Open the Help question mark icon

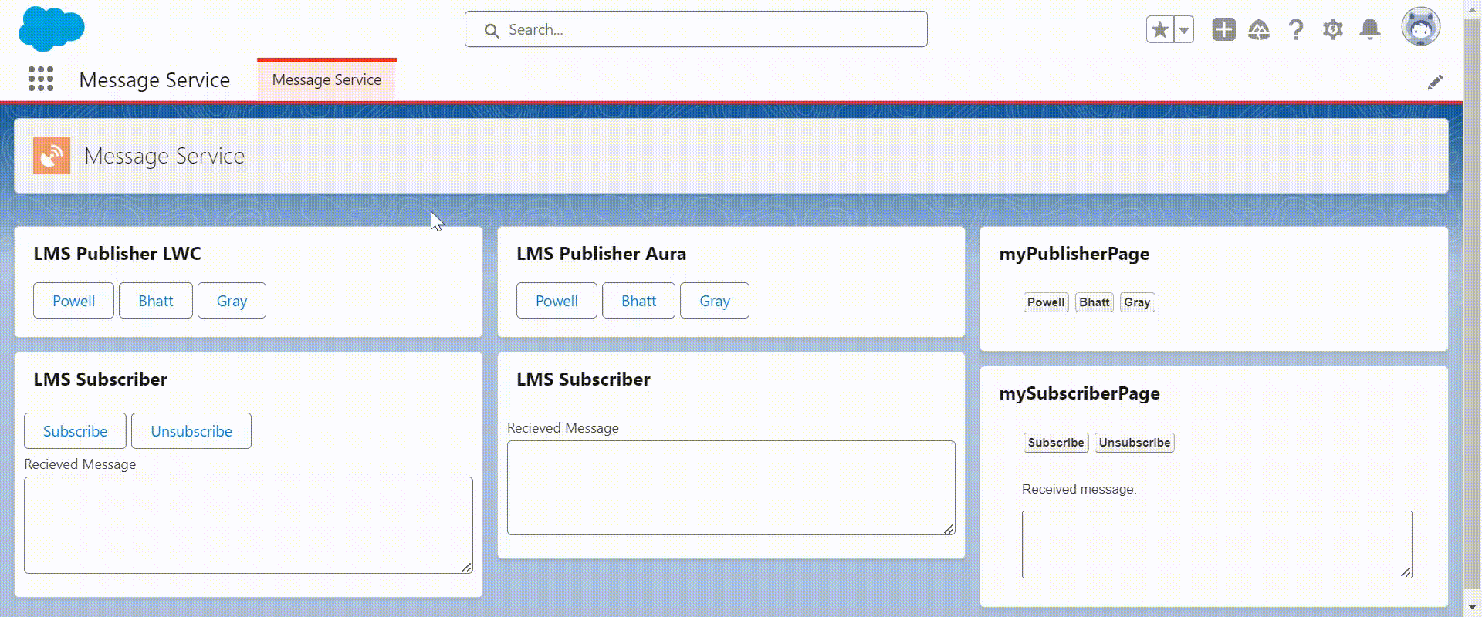point(1296,30)
